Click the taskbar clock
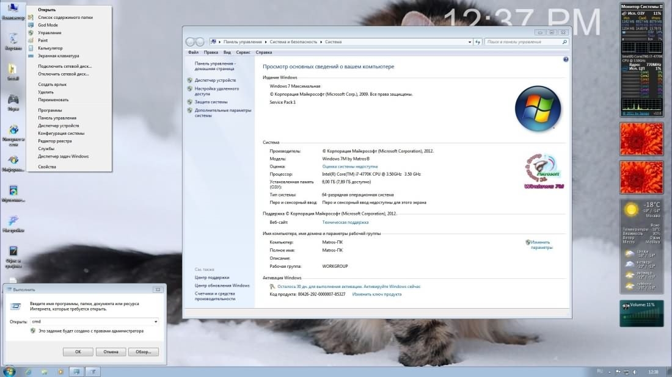Image resolution: width=672 pixels, height=377 pixels. tap(653, 372)
